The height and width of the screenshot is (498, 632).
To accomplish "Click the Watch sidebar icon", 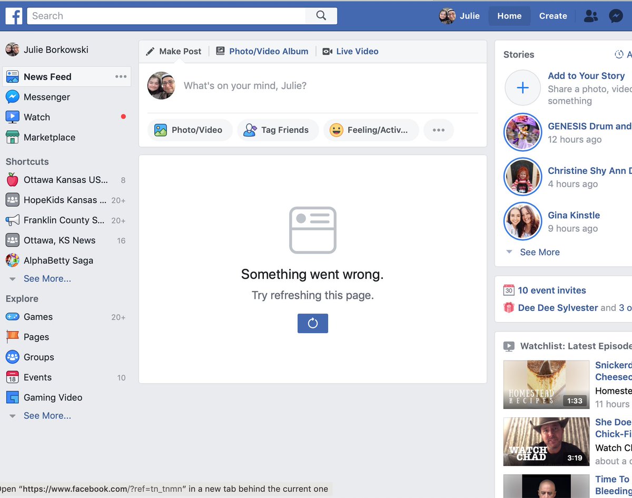I will tap(12, 117).
